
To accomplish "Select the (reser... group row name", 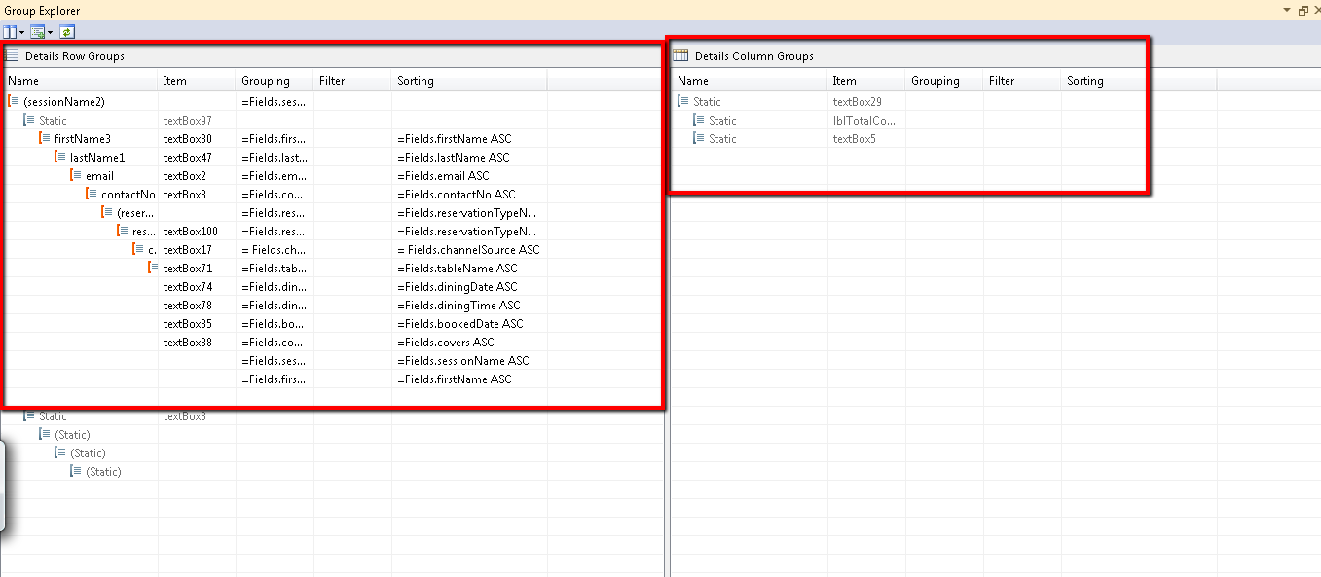I will pos(135,212).
